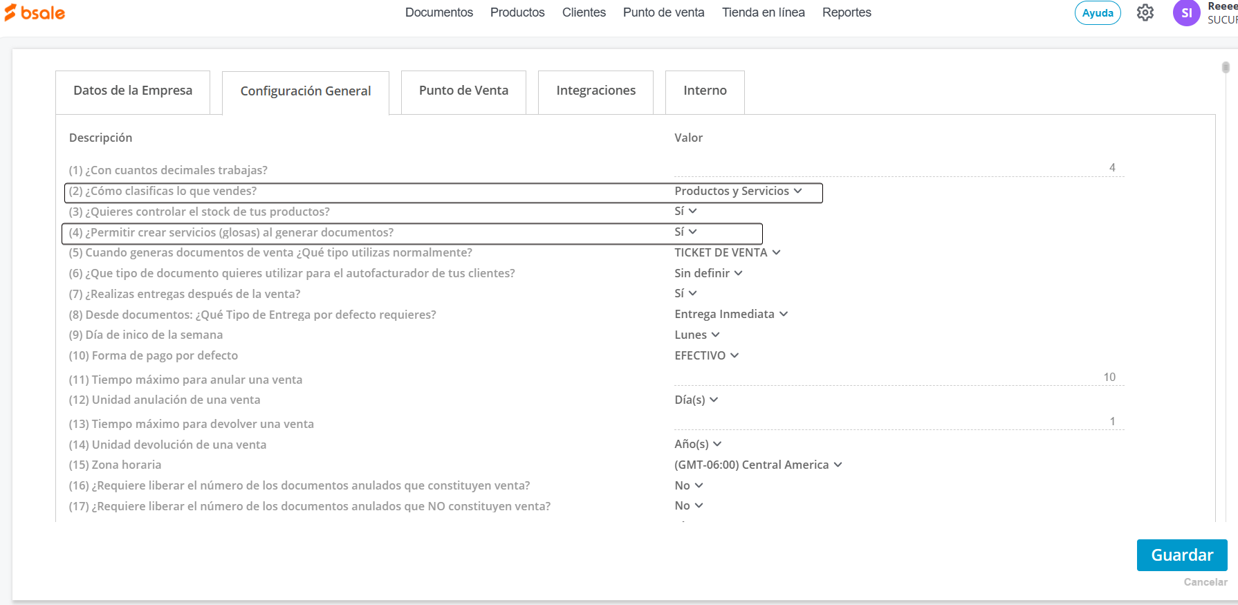Viewport: 1238px width, 605px height.
Task: Open the Año(s) unit dropdown
Action: tap(698, 445)
